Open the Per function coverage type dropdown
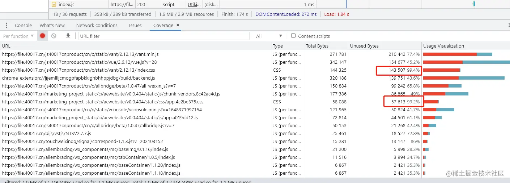The image size is (510, 183). (18, 36)
